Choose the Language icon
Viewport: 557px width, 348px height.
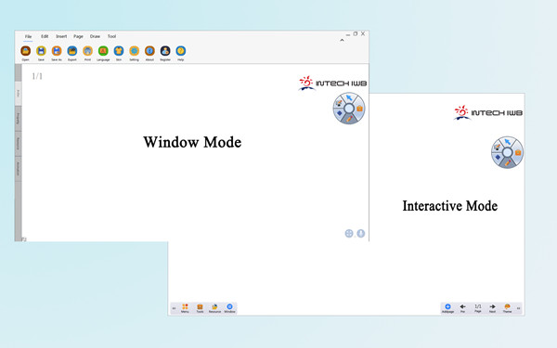[103, 51]
